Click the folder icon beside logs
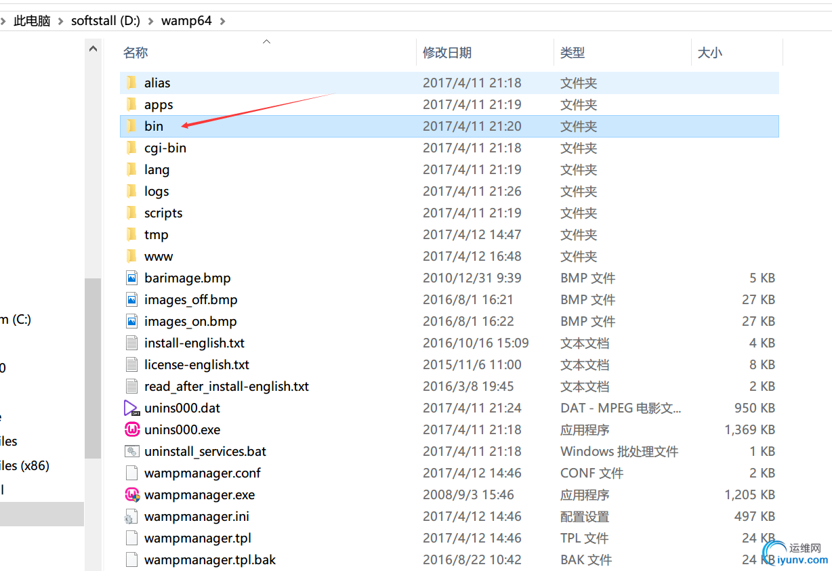This screenshot has width=832, height=571. coord(131,191)
